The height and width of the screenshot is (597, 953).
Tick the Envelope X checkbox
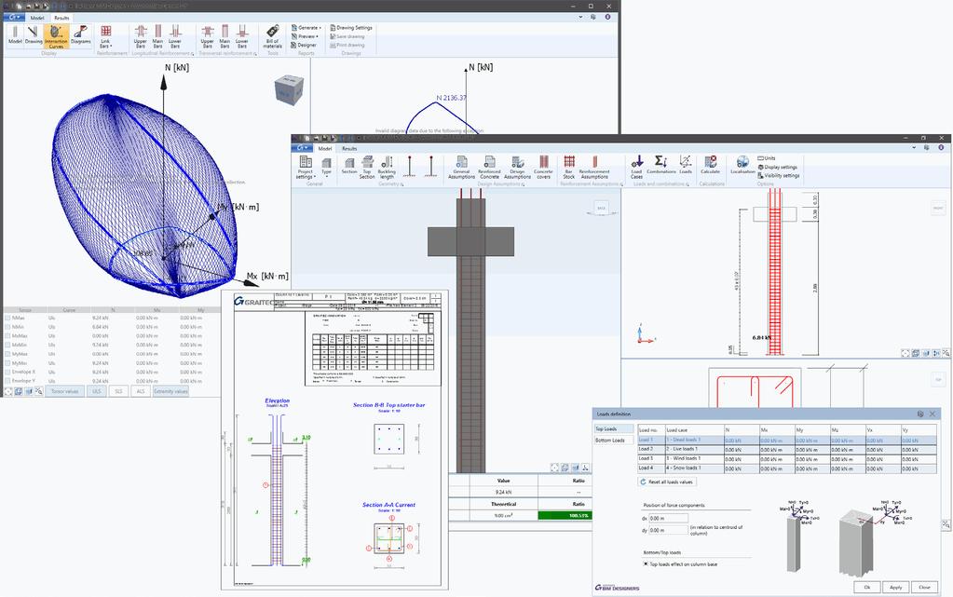click(7, 372)
